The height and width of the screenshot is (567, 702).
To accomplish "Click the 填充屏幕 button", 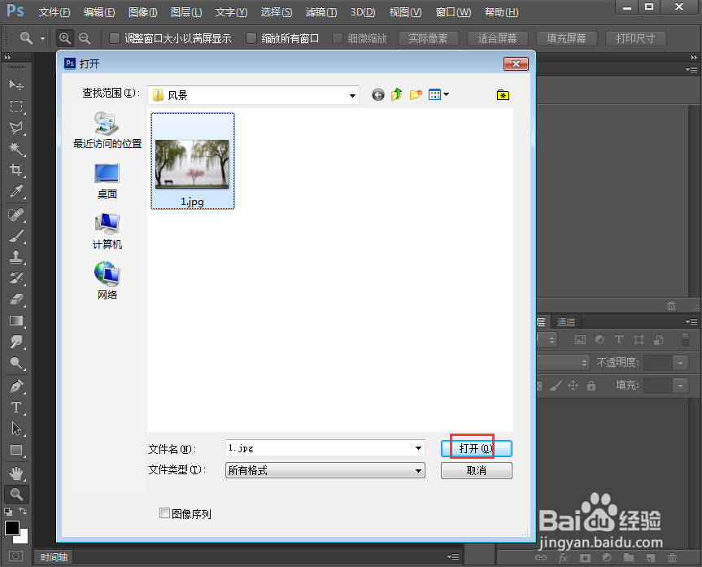I will point(566,38).
